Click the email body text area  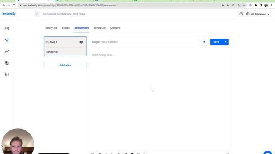pyautogui.click(x=159, y=100)
